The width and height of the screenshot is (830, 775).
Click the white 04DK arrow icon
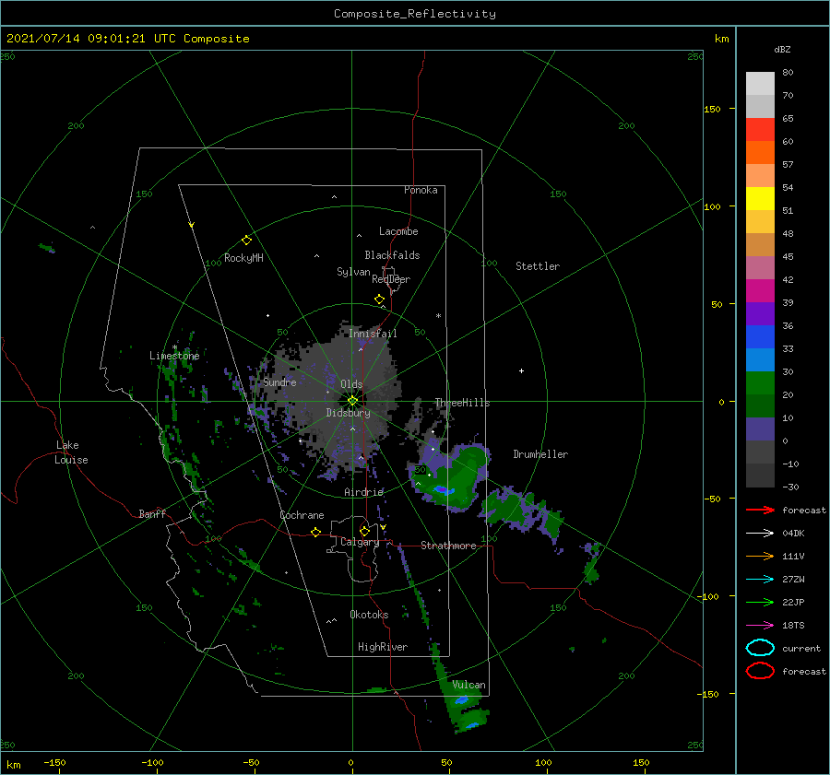pos(760,533)
